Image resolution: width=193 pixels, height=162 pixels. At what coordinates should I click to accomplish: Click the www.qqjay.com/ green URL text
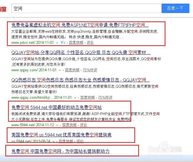(24, 70)
